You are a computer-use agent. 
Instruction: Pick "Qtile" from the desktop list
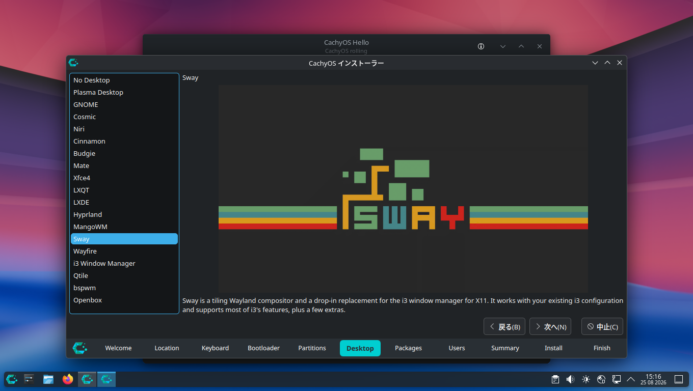coord(124,275)
